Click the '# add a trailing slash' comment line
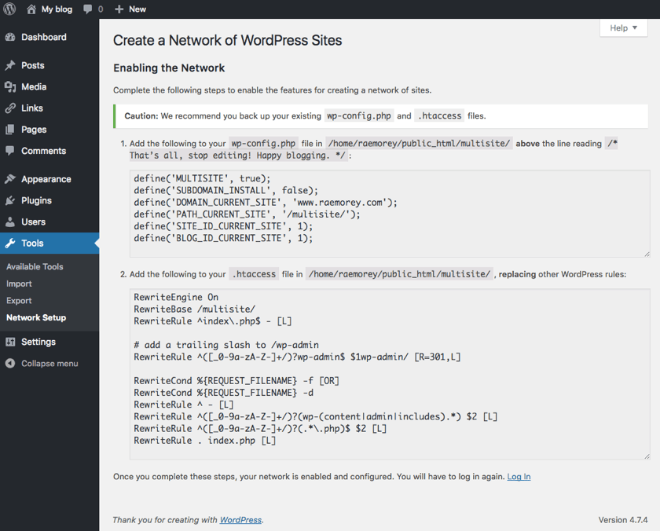 pos(226,345)
